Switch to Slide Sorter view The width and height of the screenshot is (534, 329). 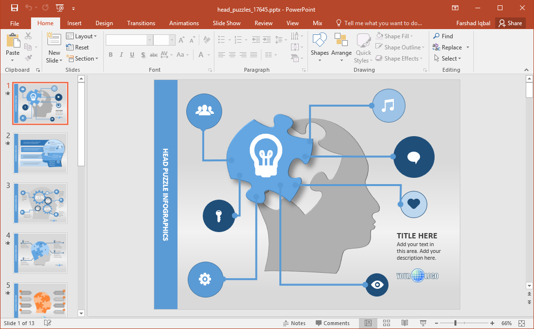click(x=387, y=323)
